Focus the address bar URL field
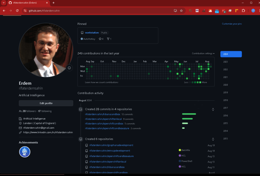 99,11
